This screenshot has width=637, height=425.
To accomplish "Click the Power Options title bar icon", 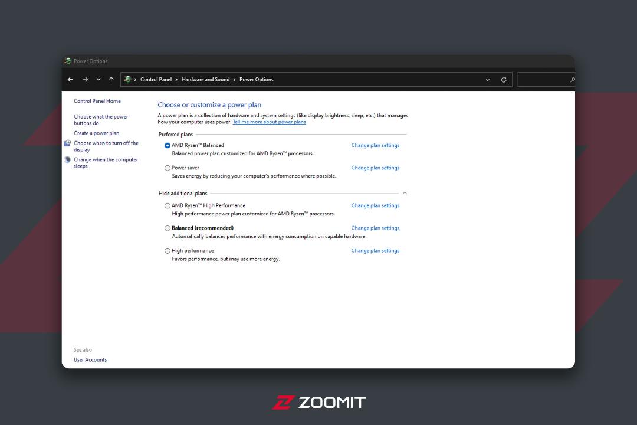I will 68,61.
